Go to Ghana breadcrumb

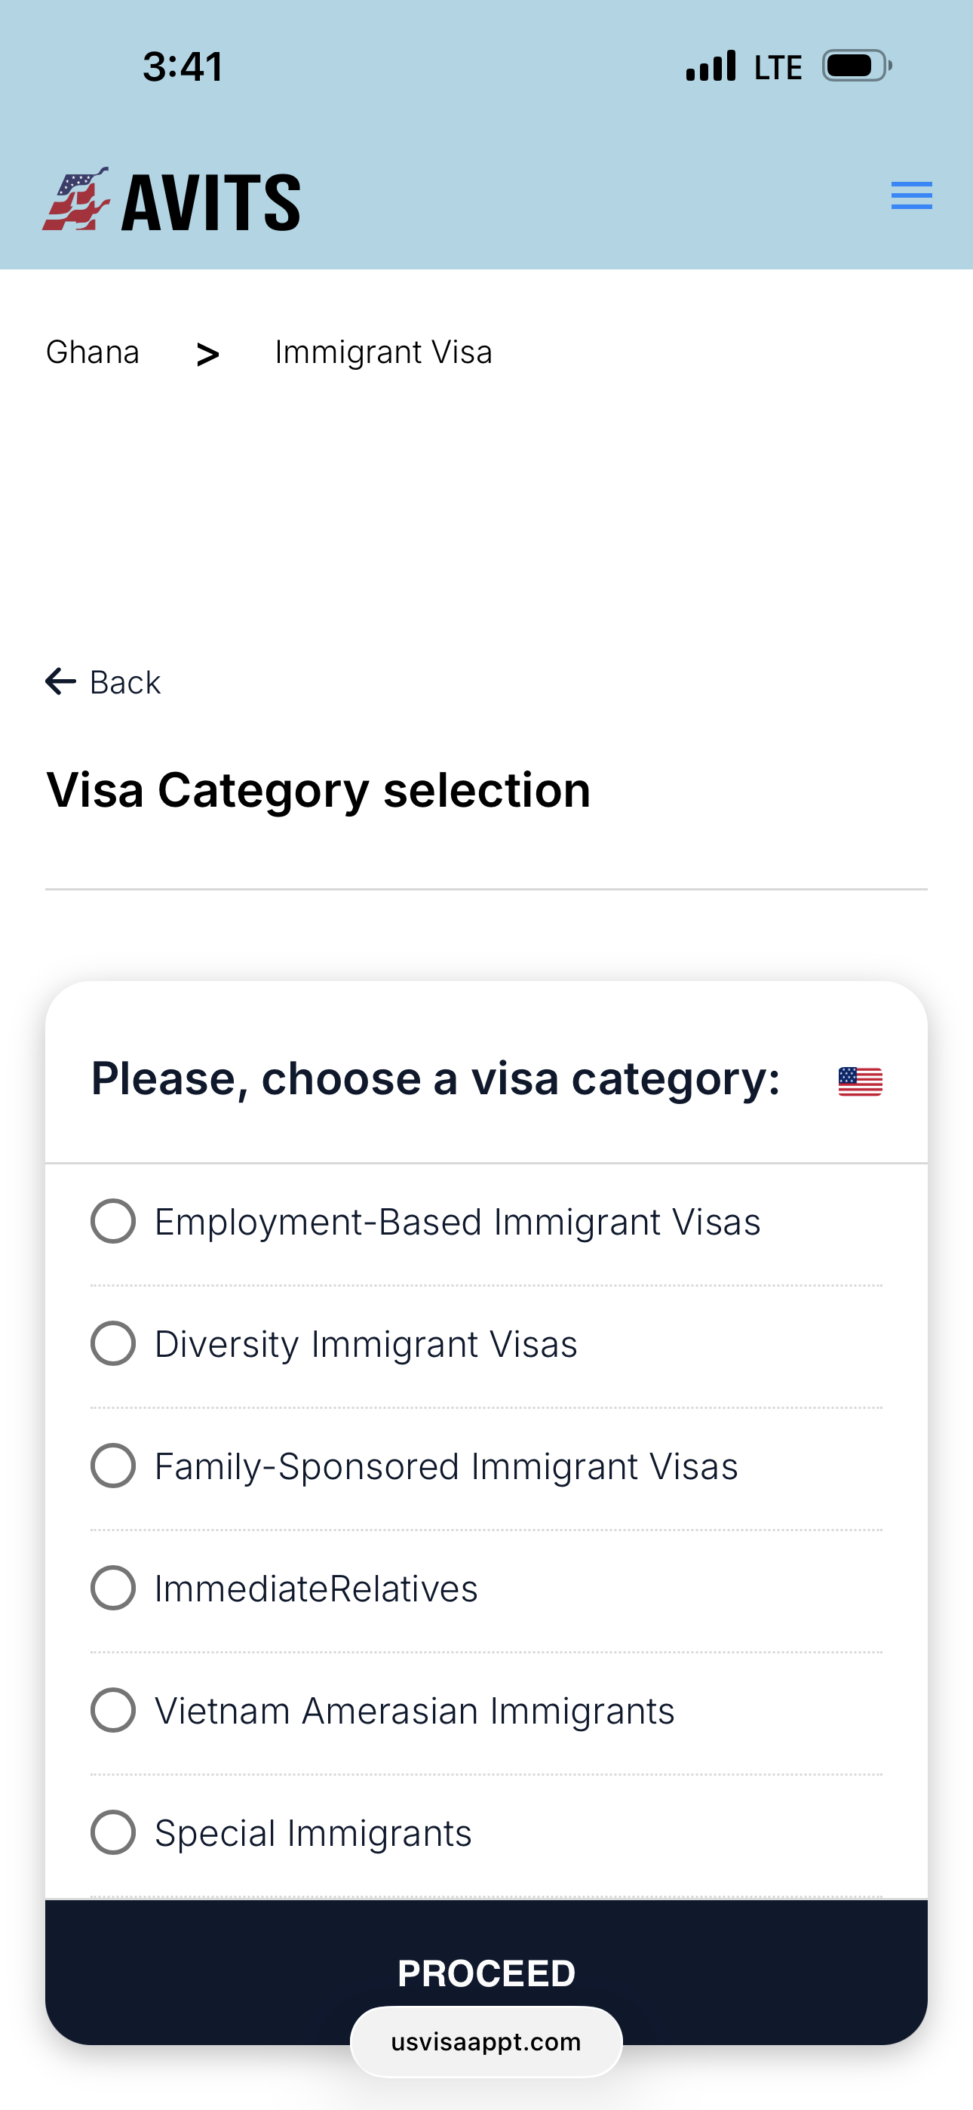93,352
